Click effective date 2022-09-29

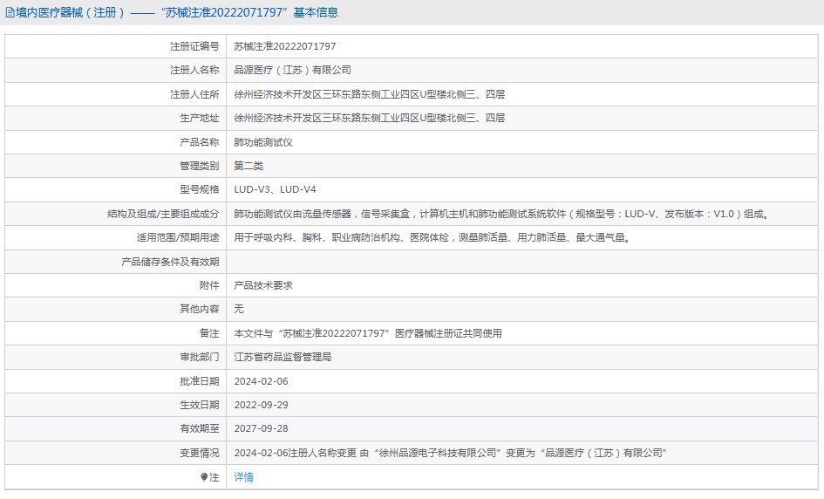point(262,405)
